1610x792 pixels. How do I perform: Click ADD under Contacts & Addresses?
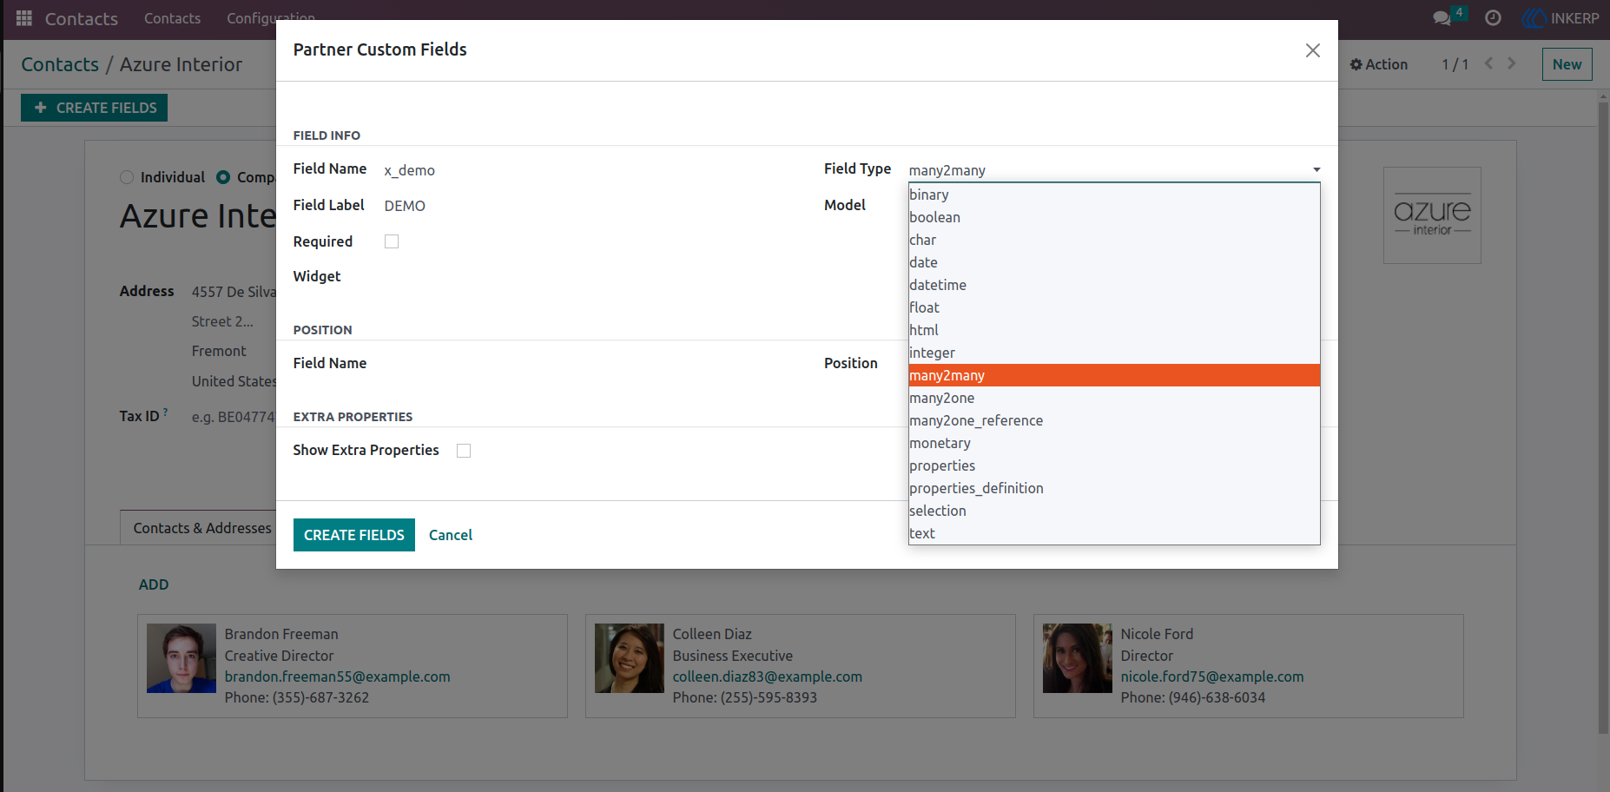coord(154,584)
